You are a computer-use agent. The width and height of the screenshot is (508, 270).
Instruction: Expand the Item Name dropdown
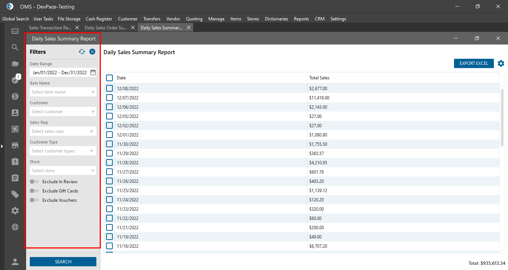pos(63,92)
